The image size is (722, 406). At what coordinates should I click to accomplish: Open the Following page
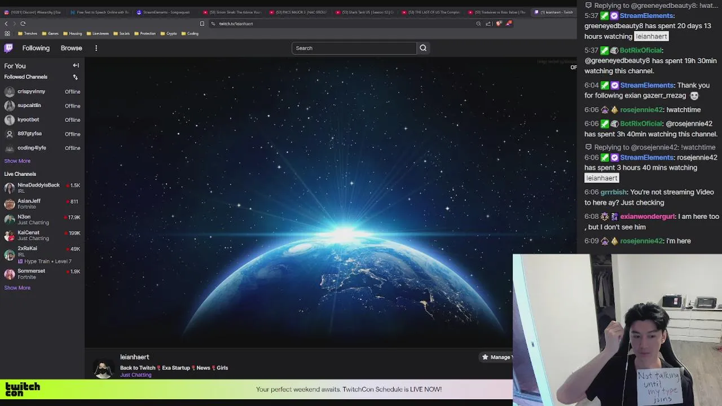pos(36,48)
